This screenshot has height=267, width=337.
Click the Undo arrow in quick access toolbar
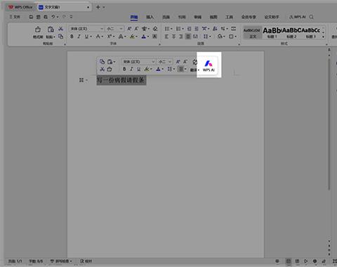click(53, 17)
